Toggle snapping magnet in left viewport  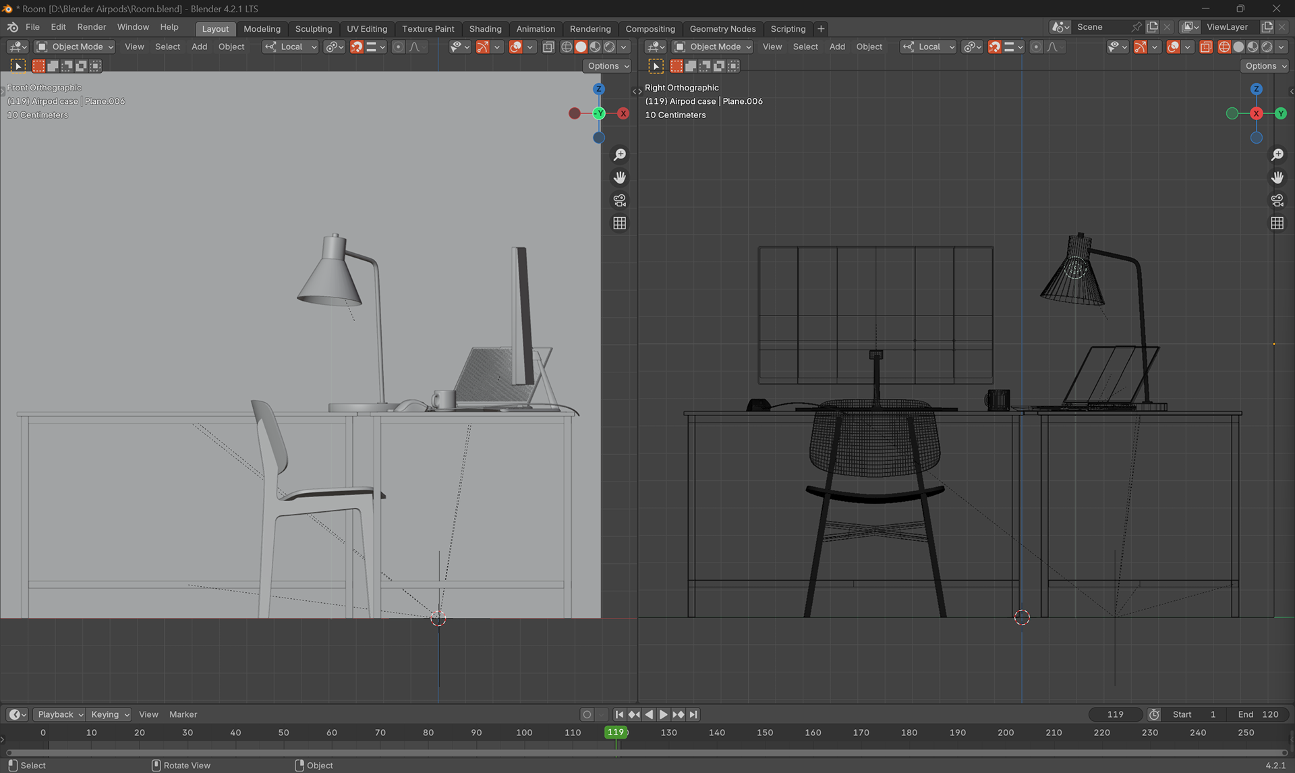click(357, 47)
